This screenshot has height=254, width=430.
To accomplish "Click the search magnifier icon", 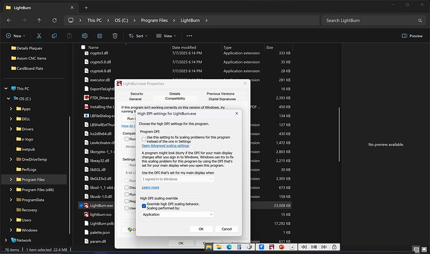I will point(420,21).
